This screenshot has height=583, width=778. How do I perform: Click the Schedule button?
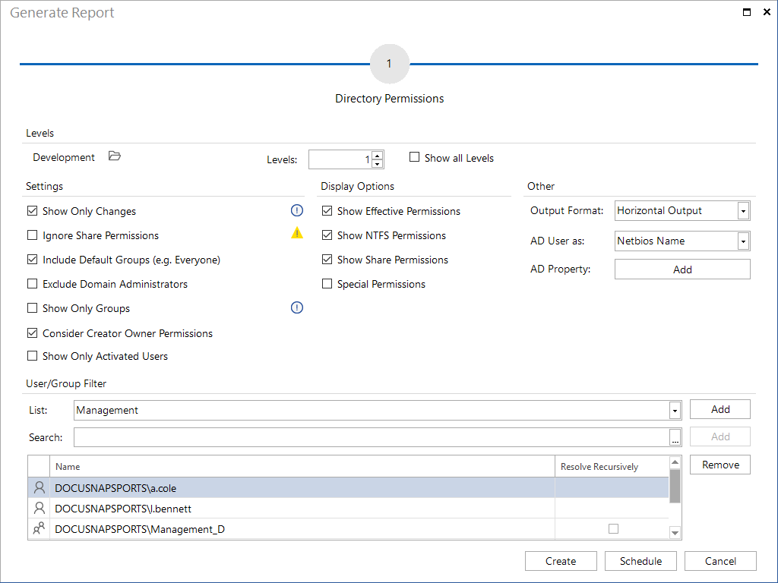640,561
